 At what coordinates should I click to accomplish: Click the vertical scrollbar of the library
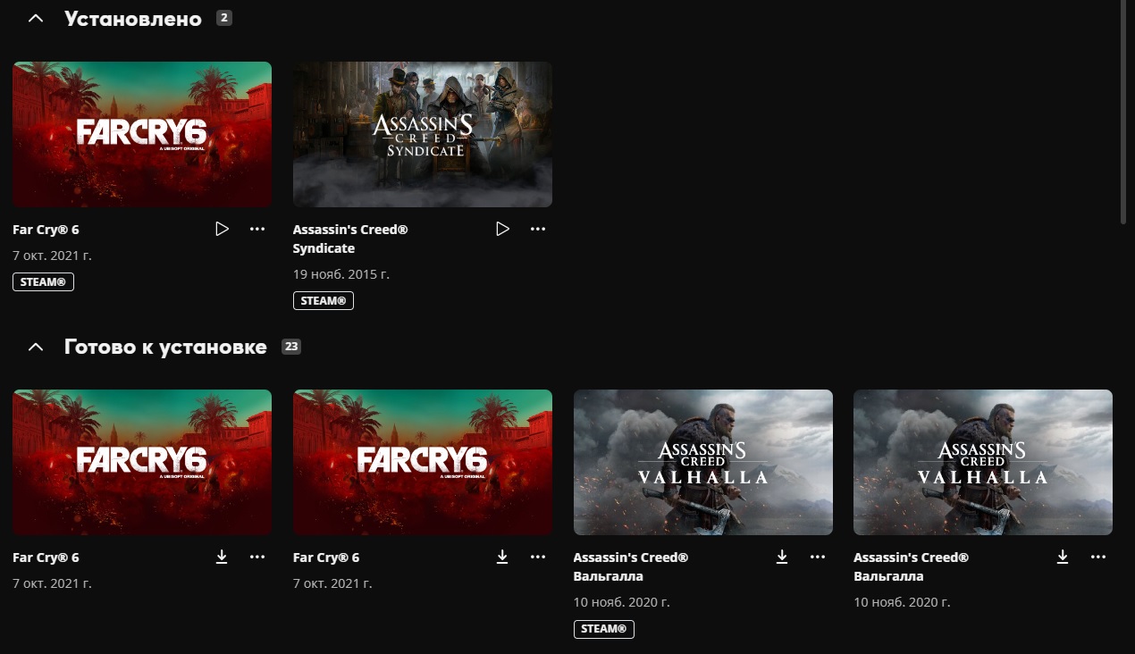coord(1123,112)
